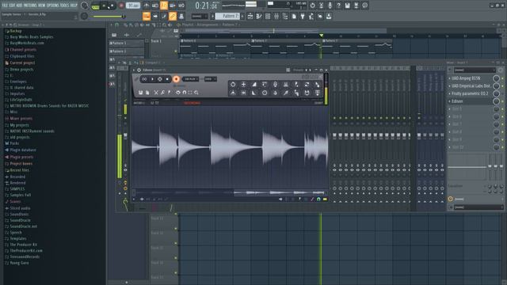
Task: Expand the Packs folder in browser
Action: pos(14,143)
